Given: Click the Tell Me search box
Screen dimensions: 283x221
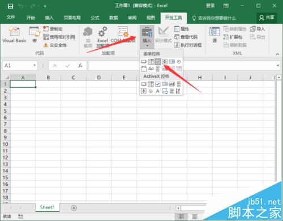Looking at the screenshot, I should pyautogui.click(x=214, y=18).
